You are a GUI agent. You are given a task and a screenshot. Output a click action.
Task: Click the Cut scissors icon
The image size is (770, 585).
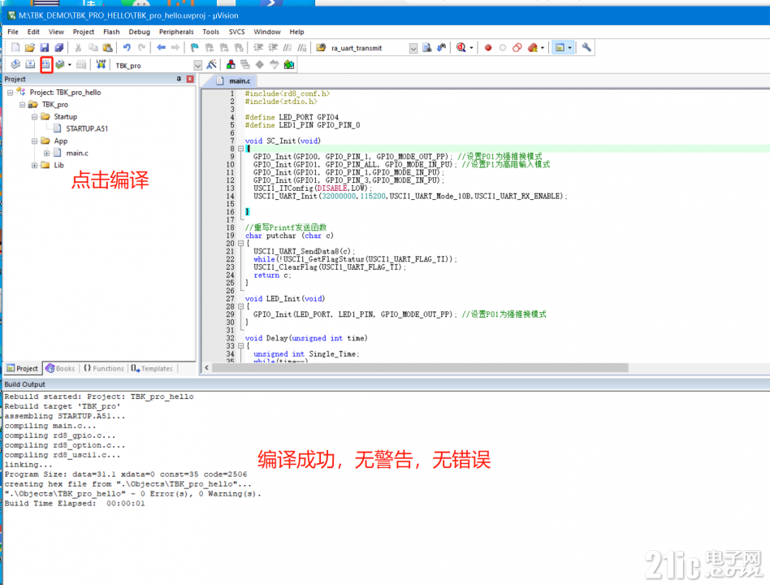tap(78, 48)
